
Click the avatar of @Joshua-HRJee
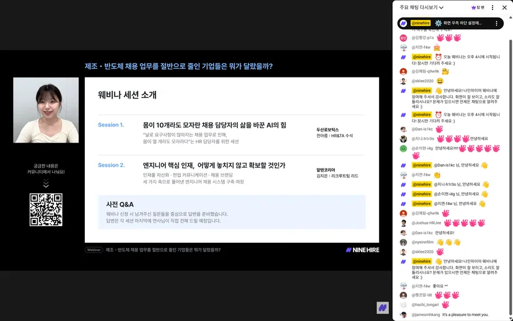pos(403,223)
